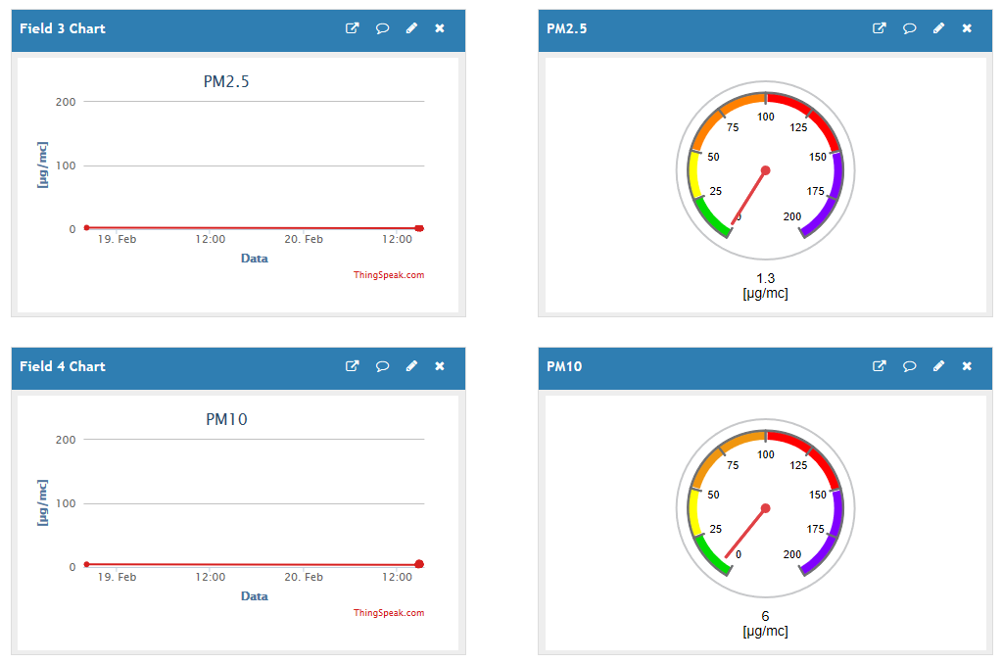Open ThingSpeak.com link in PM10 chart
This screenshot has height=663, width=1002.
(389, 613)
